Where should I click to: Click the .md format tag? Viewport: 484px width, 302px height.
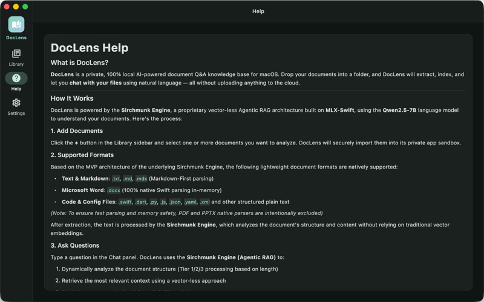point(128,179)
